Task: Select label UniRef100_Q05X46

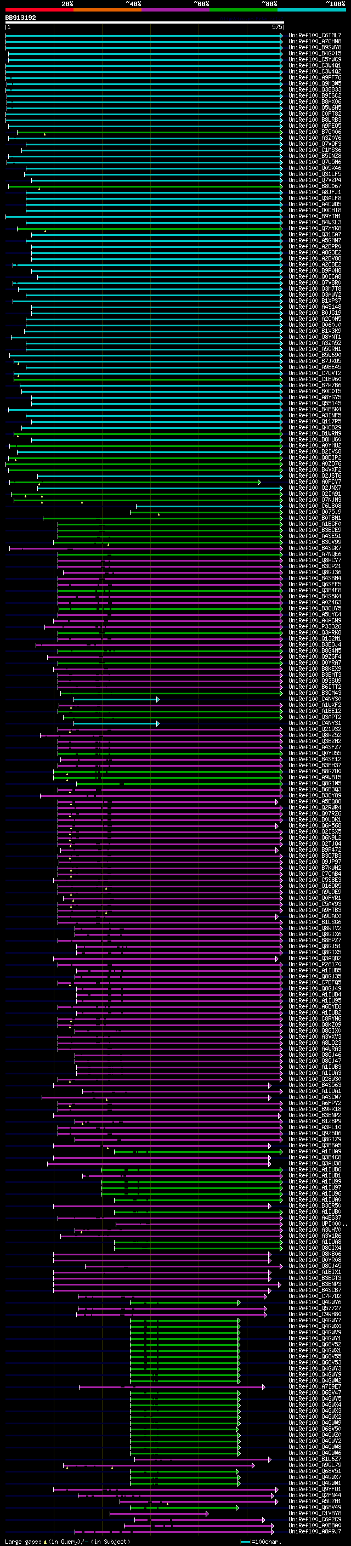Action: pos(314,168)
